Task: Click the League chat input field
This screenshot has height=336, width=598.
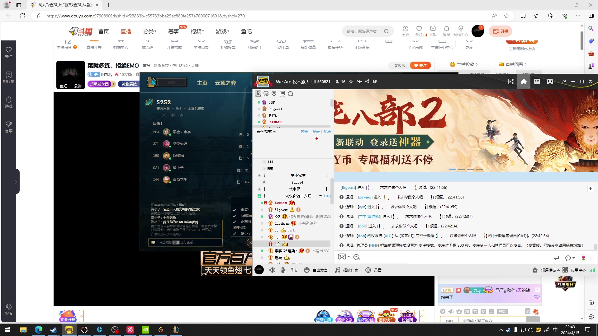Action: click(x=186, y=242)
